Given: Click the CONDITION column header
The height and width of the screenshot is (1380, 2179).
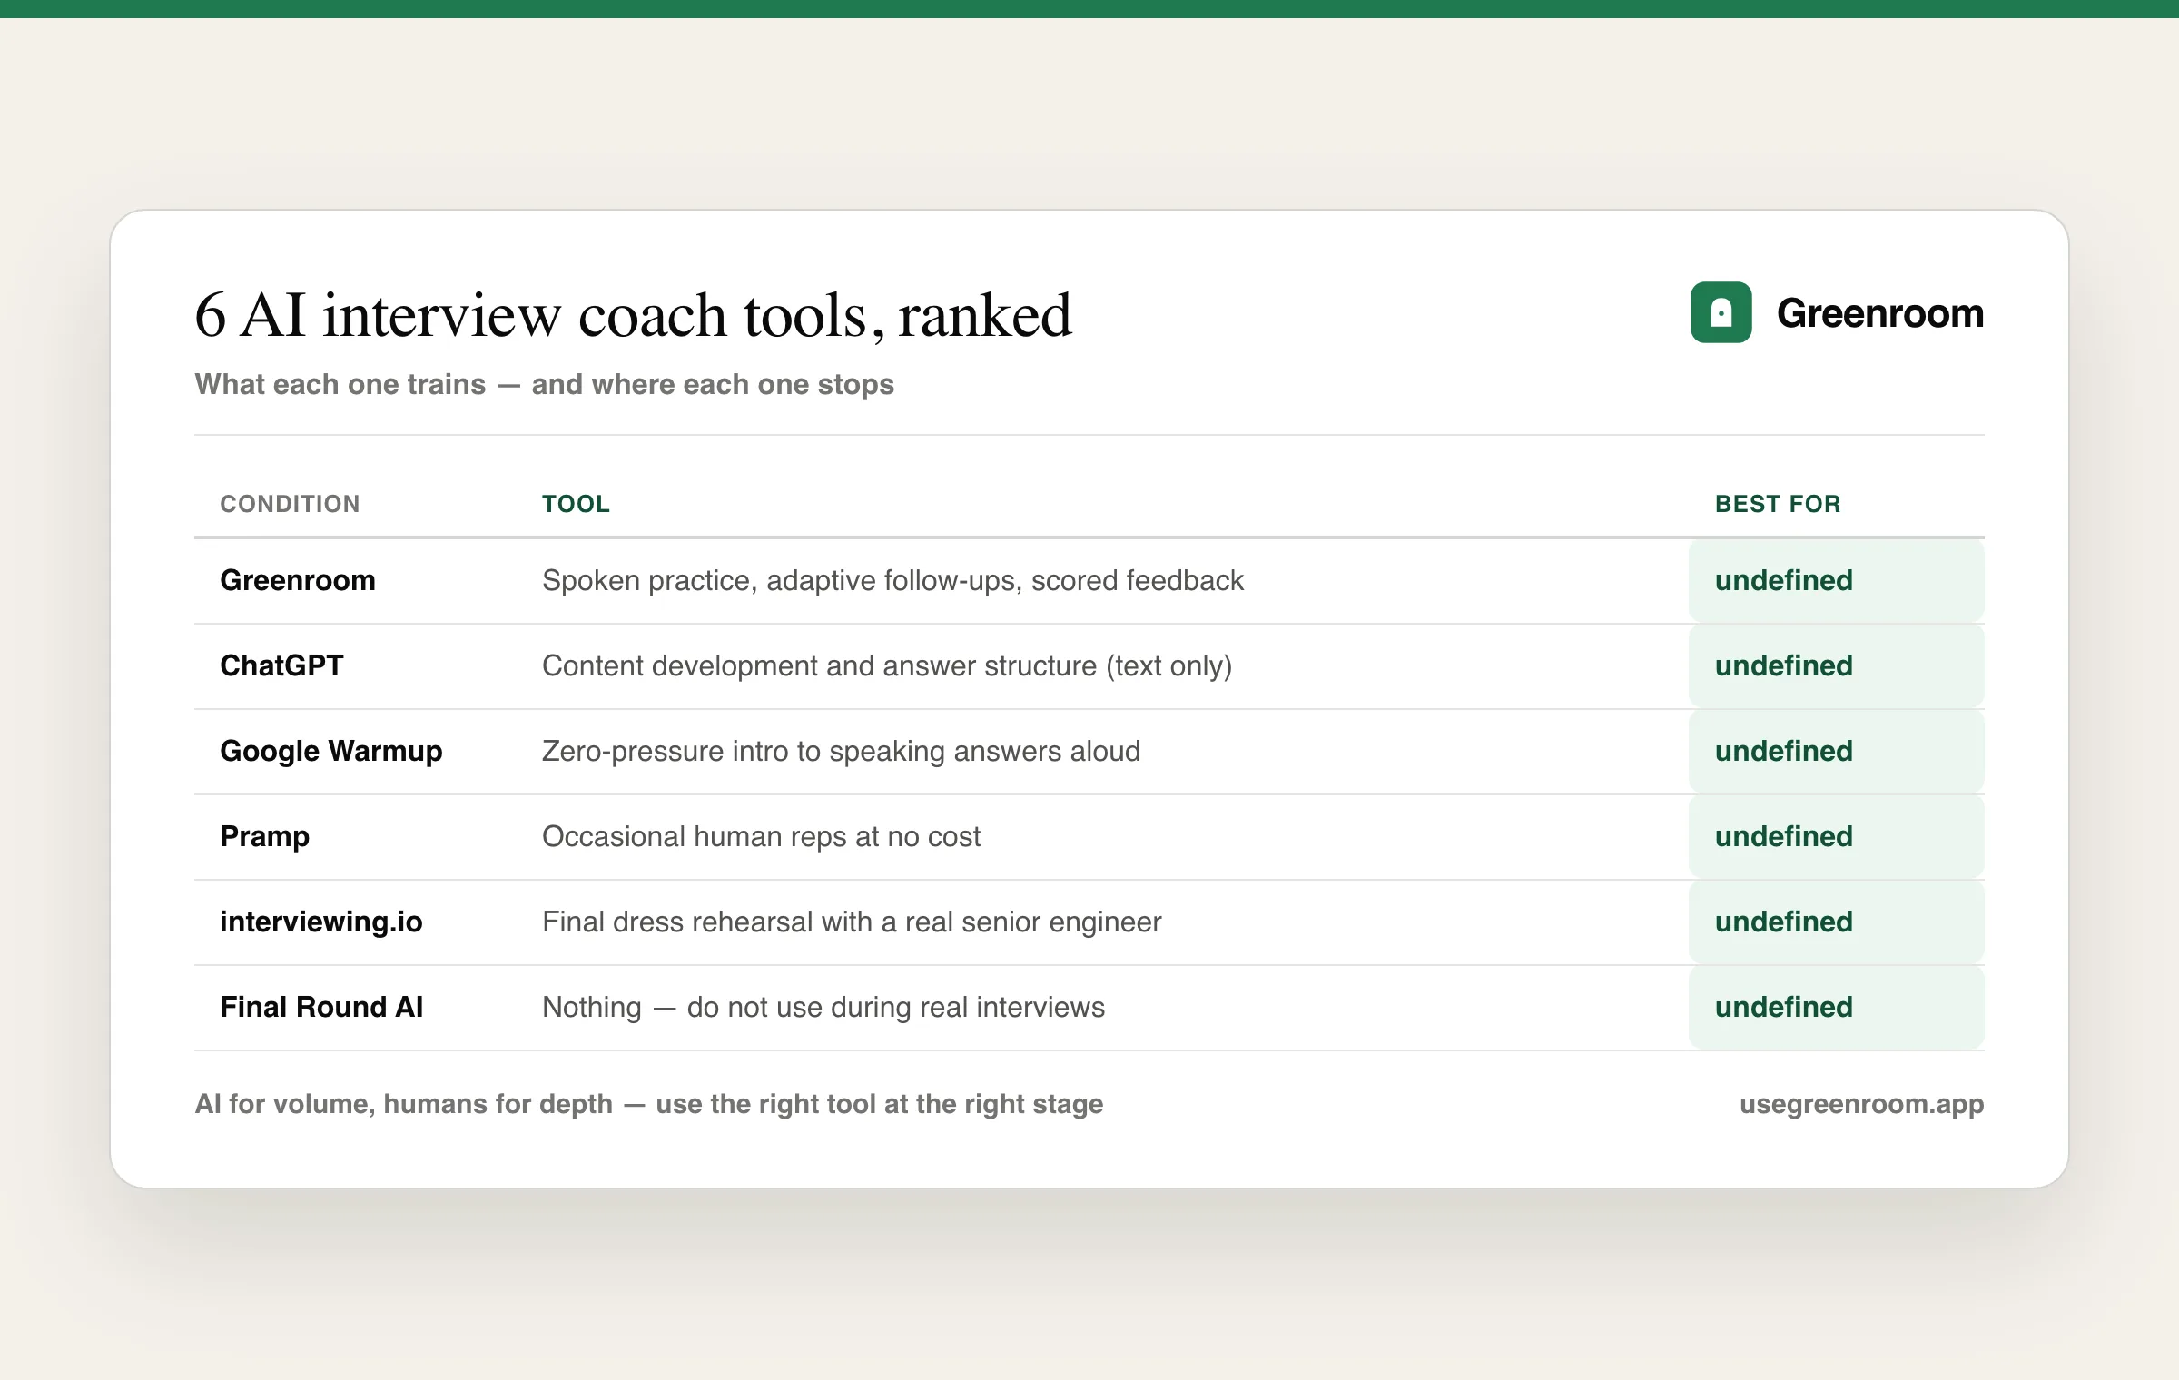Looking at the screenshot, I should tap(290, 504).
